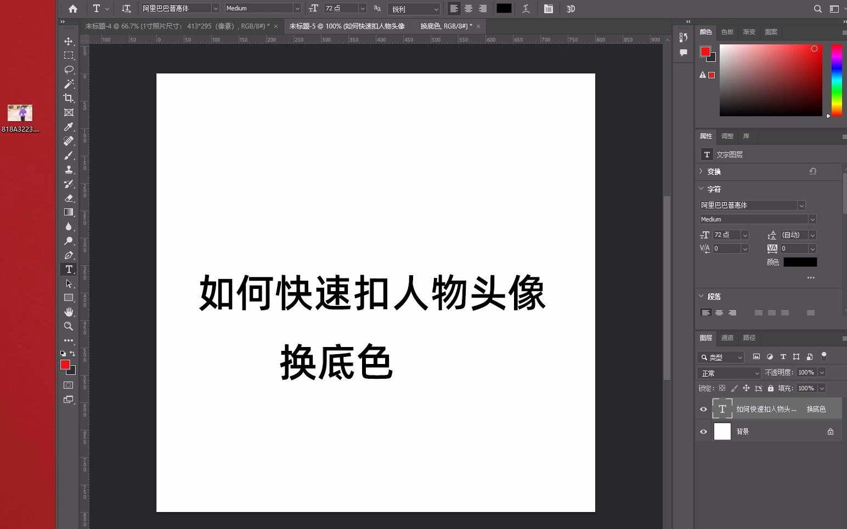Open the blending mode dropdown showing 正常

point(728,373)
